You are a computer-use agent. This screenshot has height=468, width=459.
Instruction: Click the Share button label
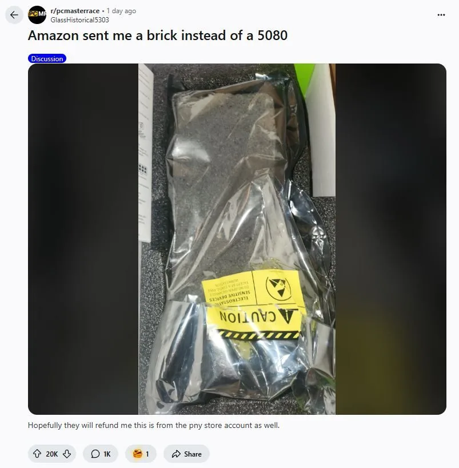(x=193, y=454)
